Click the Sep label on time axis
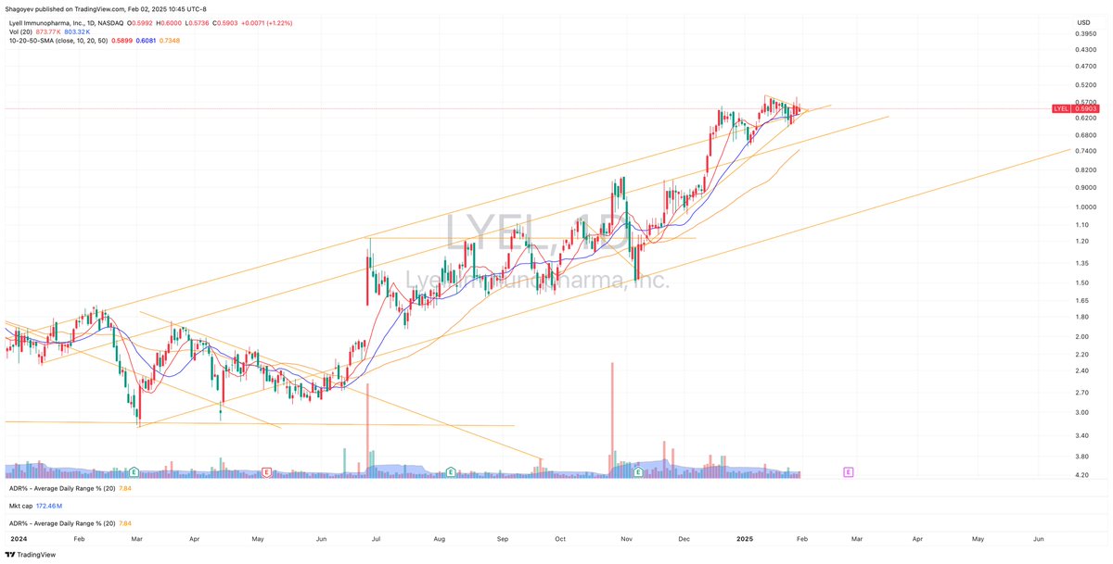Image resolution: width=1113 pixels, height=564 pixels. (x=504, y=537)
